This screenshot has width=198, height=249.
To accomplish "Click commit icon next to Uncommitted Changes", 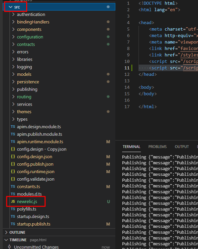I will (9, 247).
